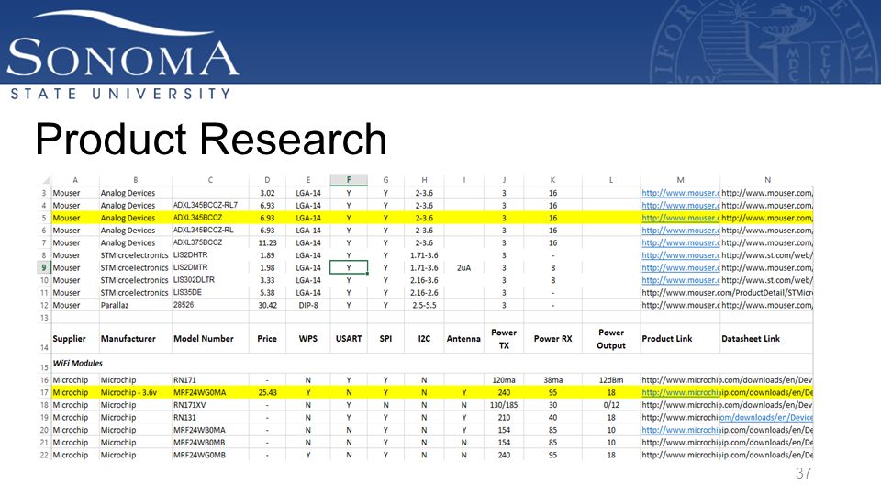Open the mouser link in LIS2DMTR row
The height and width of the screenshot is (496, 881).
click(680, 267)
